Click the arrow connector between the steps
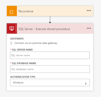Image resolution: width=101 pixels, height=97 pixels. [x=50, y=20]
